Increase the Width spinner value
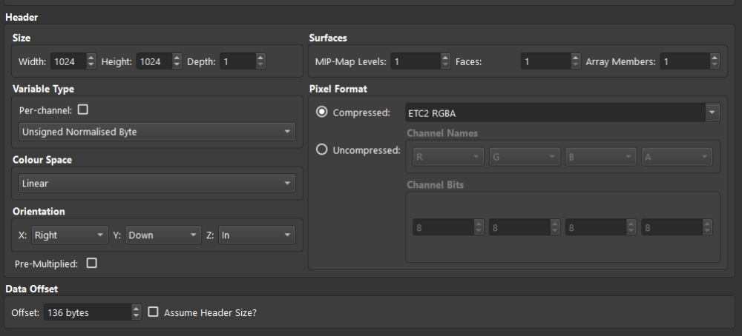The width and height of the screenshot is (742, 336). [91, 58]
